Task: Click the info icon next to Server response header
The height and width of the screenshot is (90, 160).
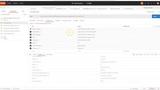Action: click(37, 67)
